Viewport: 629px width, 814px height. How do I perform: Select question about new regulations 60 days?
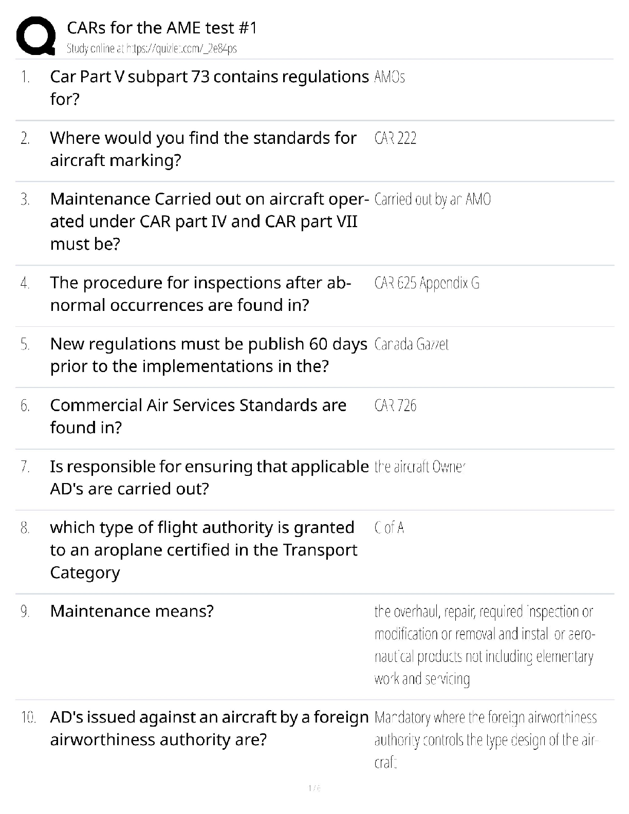click(209, 355)
